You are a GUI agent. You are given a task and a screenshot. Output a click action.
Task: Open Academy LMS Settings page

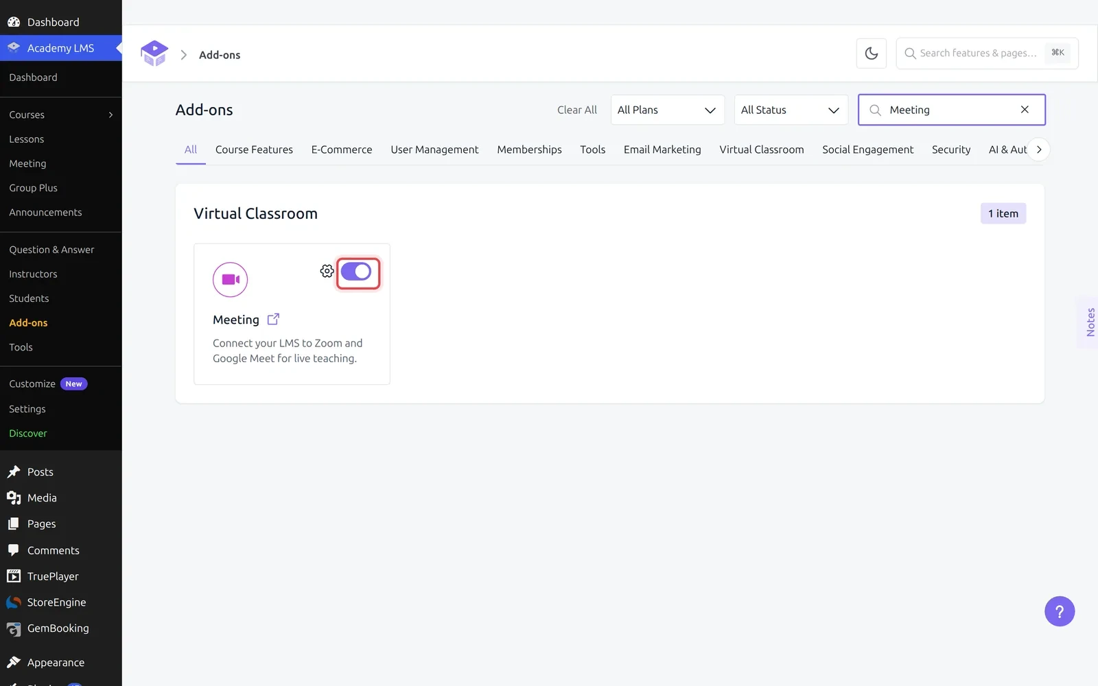pyautogui.click(x=27, y=409)
